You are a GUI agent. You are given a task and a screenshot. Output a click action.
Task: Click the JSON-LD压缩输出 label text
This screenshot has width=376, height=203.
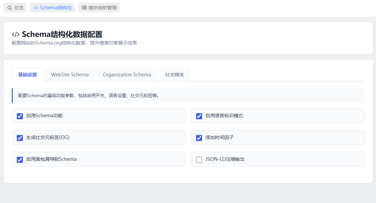[225, 159]
